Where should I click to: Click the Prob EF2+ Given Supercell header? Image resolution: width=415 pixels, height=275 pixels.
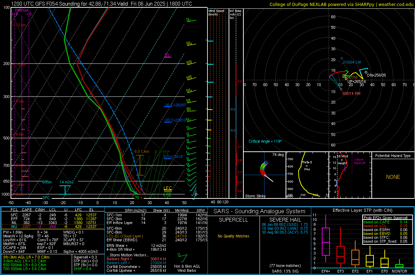385,218
